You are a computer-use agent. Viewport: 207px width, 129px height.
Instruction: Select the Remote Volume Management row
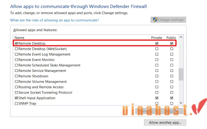pos(96,82)
